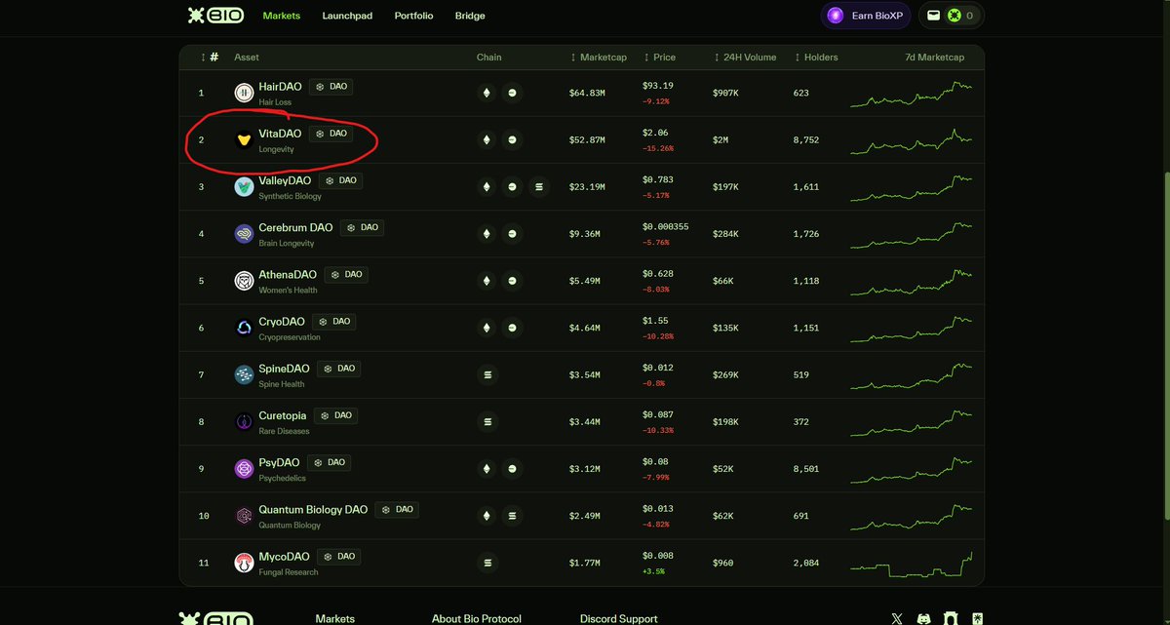Click the Base chain icon in PsyDAO row

pyautogui.click(x=513, y=468)
